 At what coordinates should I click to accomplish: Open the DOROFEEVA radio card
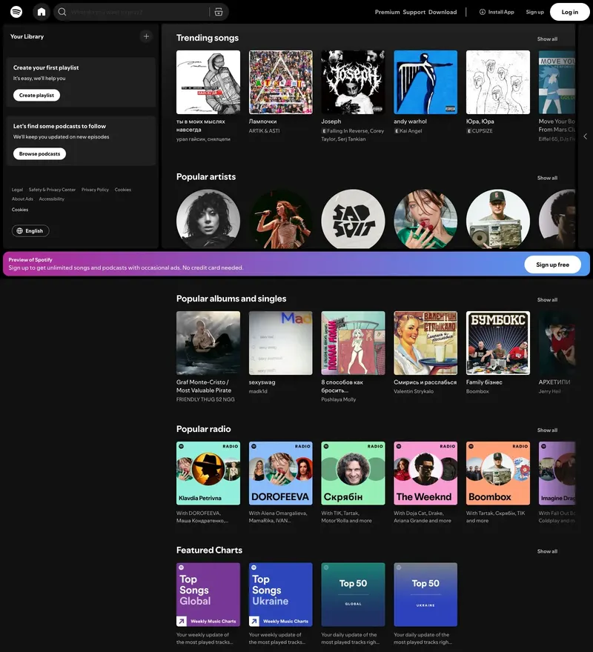click(x=280, y=473)
